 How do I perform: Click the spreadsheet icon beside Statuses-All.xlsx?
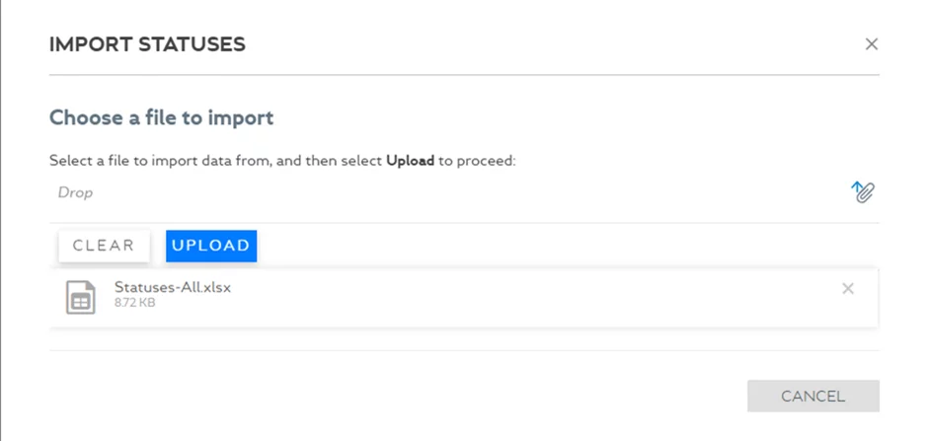pos(80,296)
